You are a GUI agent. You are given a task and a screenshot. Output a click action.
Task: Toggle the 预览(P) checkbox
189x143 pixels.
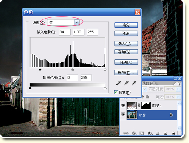(x=116, y=92)
